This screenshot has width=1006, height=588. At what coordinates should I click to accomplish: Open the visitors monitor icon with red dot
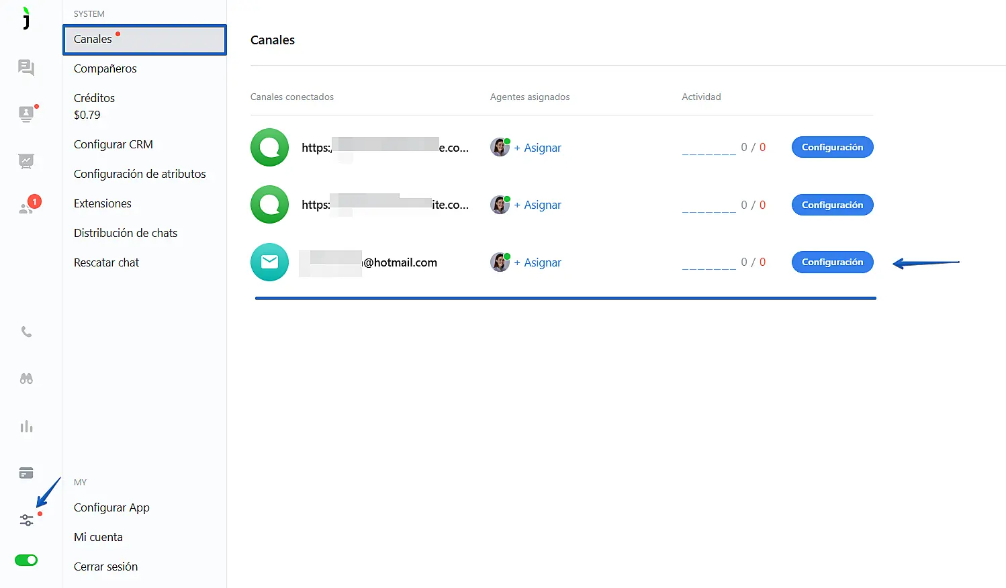coord(26,114)
